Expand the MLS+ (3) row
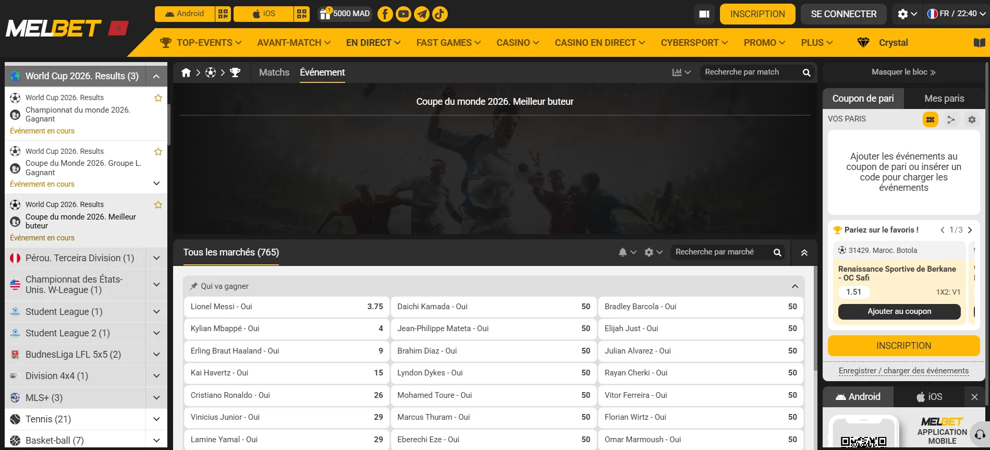 click(156, 398)
